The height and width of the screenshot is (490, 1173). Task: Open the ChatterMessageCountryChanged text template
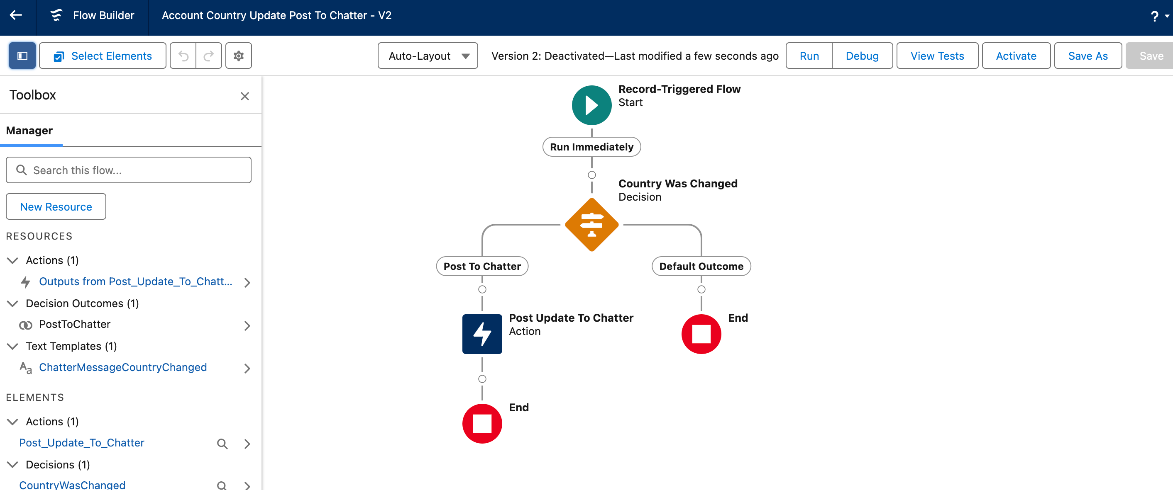(x=122, y=367)
